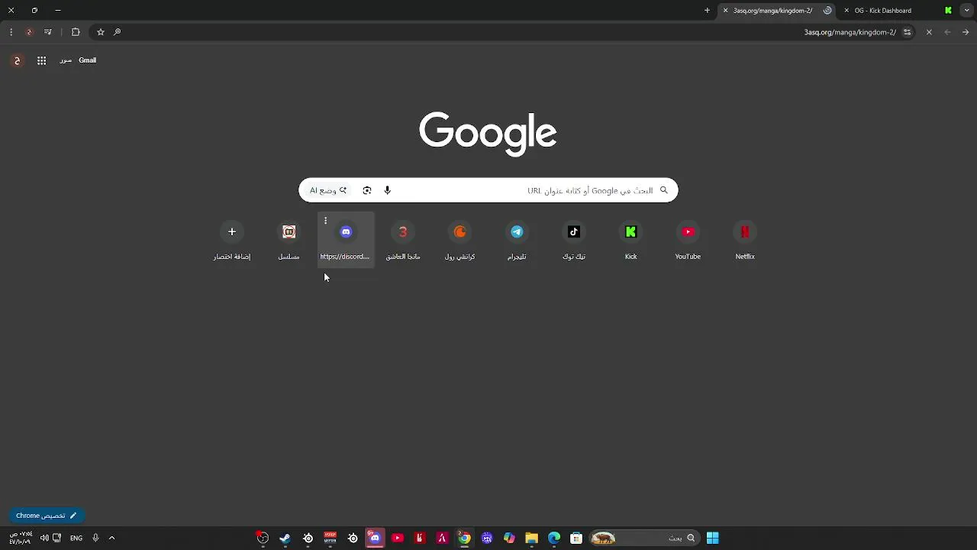
Task: Open the Google apps grid
Action: pos(41,60)
